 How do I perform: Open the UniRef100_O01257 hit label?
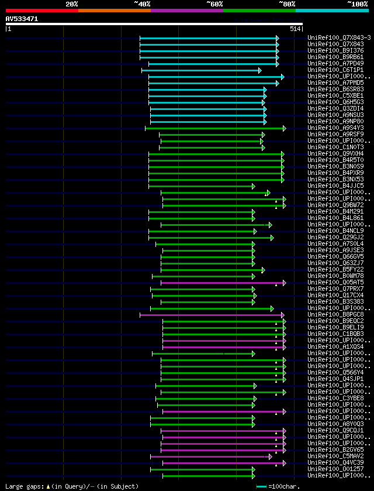tap(336, 469)
